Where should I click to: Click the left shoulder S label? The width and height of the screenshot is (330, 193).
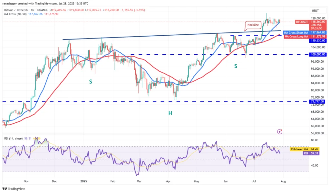[91, 82]
